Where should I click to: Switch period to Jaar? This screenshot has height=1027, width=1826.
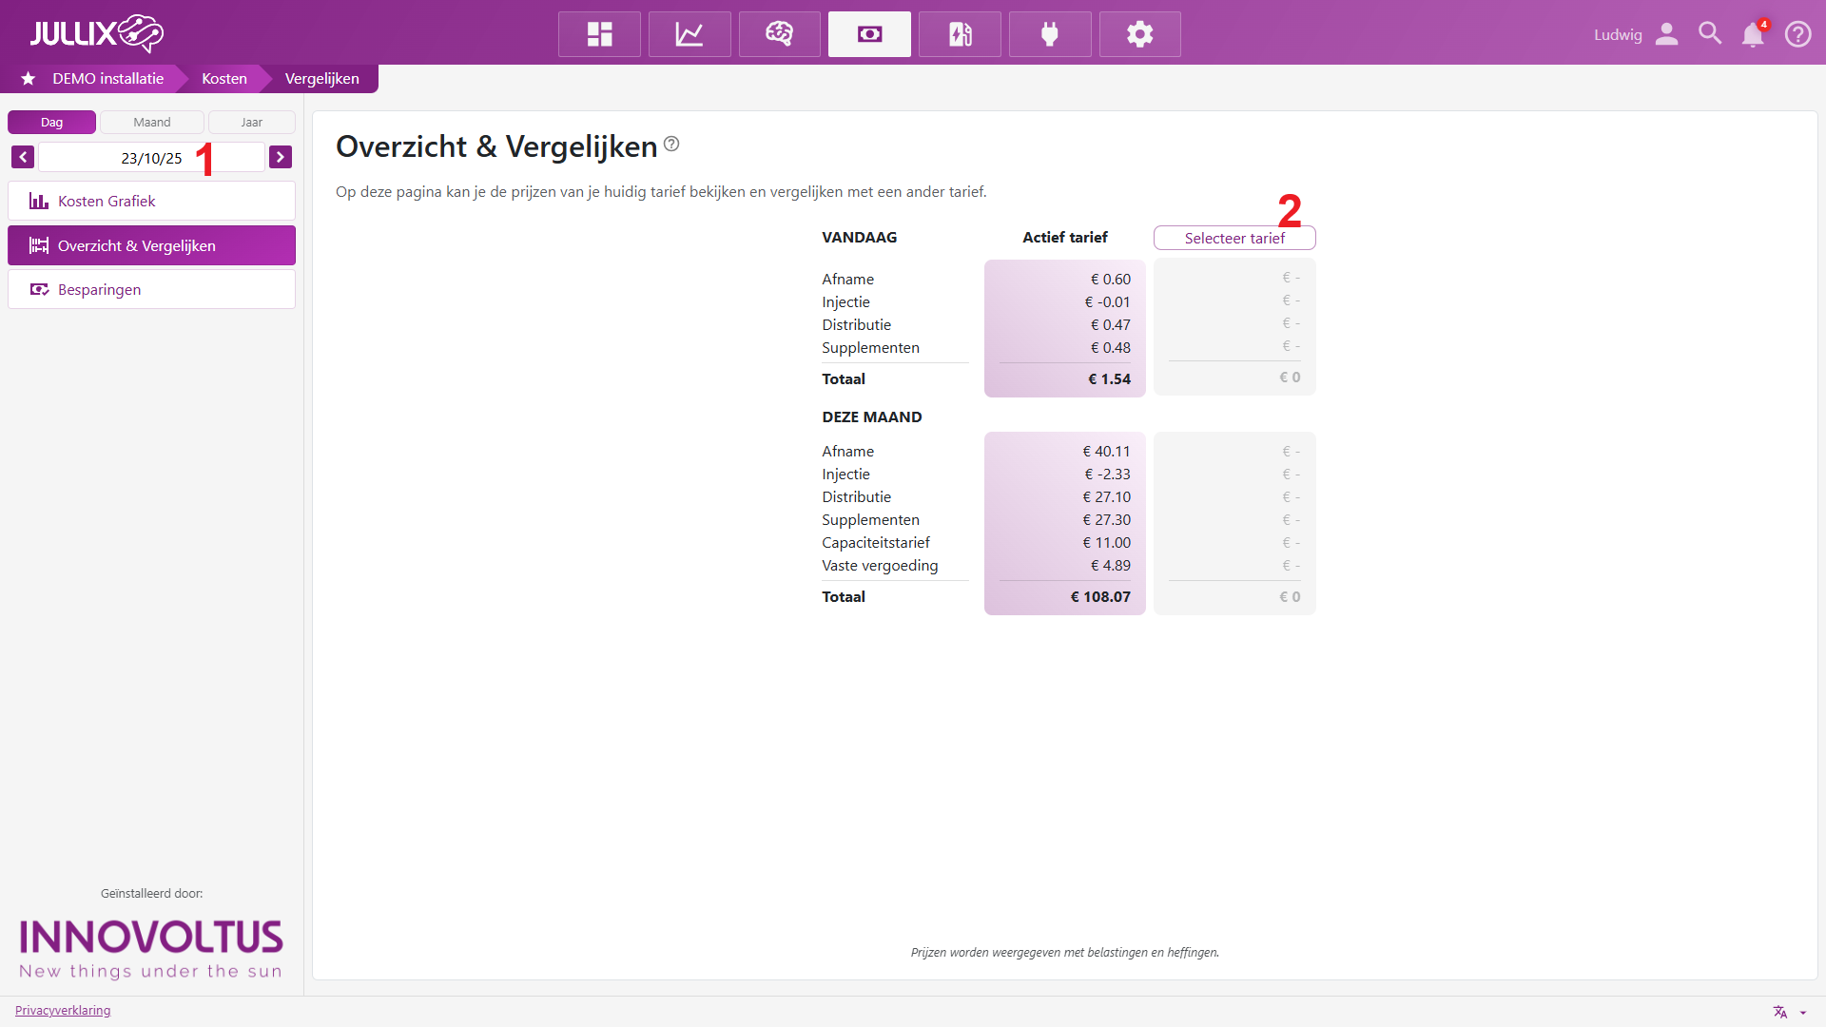(251, 122)
